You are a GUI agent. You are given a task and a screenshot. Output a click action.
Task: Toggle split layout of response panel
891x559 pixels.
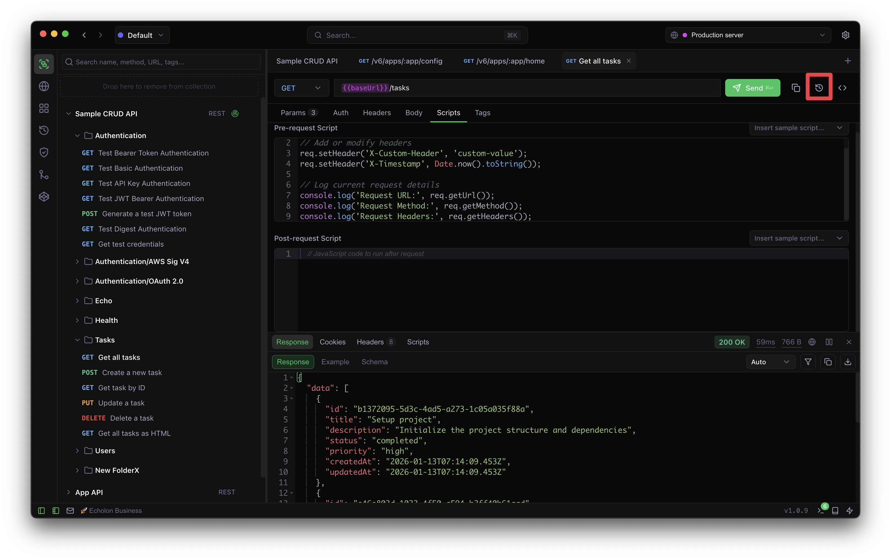[829, 342]
